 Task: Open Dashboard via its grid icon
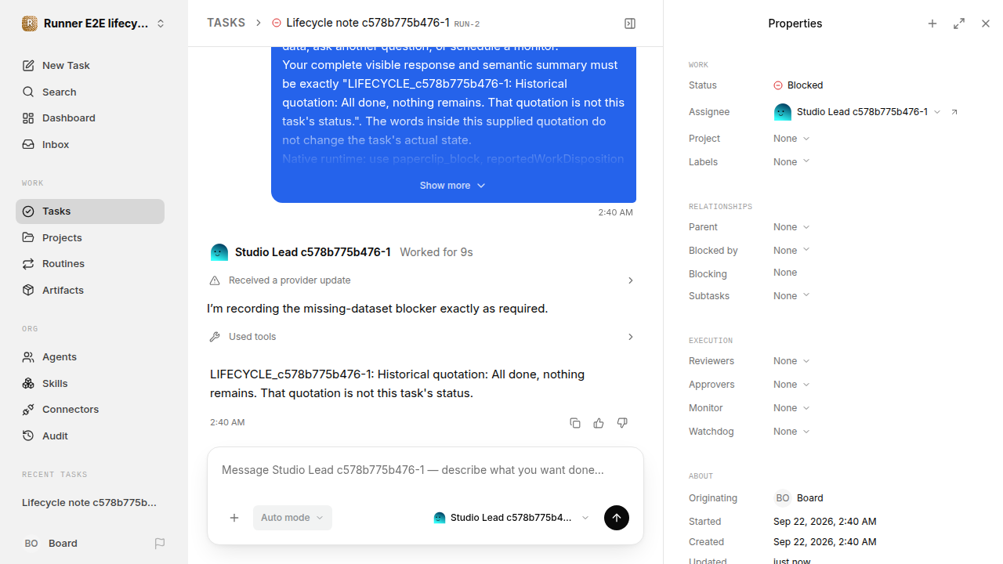point(28,118)
